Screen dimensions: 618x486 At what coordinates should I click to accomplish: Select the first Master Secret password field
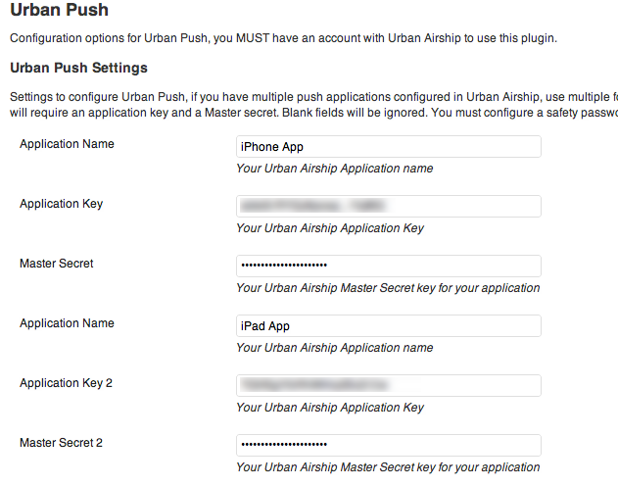click(x=389, y=267)
